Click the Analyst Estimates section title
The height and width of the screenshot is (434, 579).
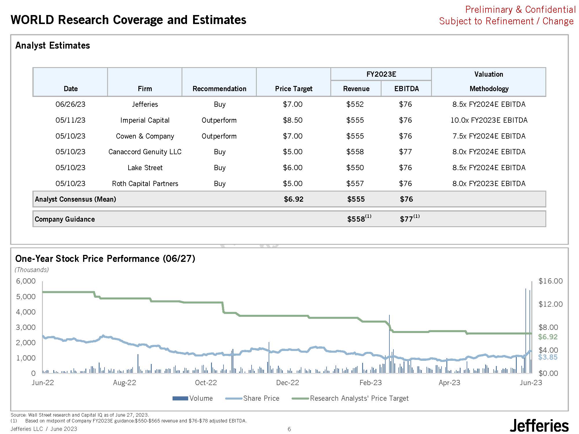tap(53, 45)
